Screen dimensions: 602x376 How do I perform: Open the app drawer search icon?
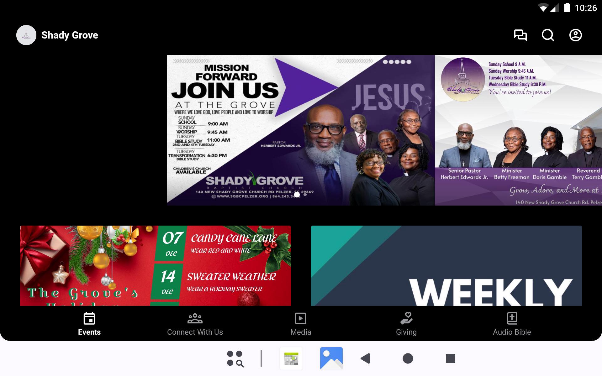pos(235,358)
